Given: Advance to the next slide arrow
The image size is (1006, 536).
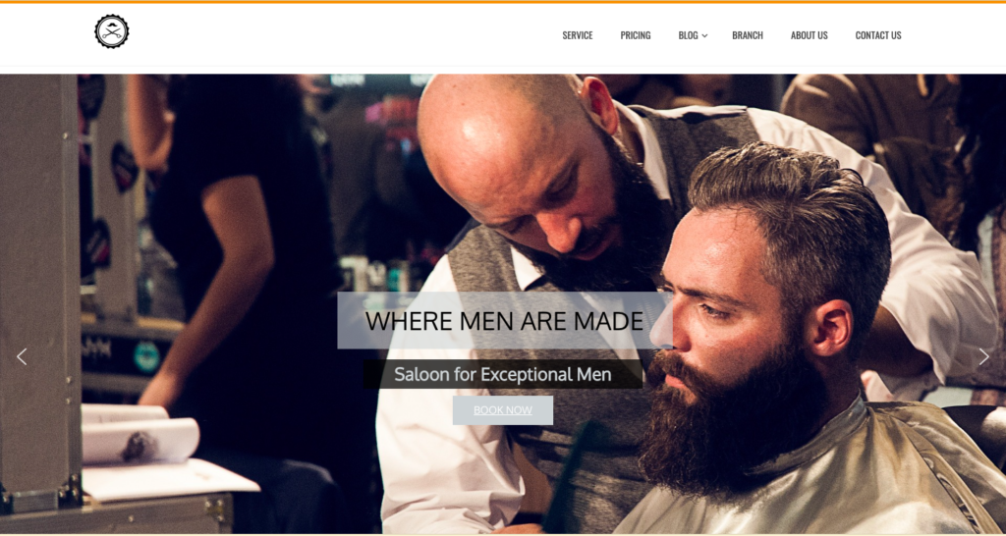Looking at the screenshot, I should tap(983, 356).
